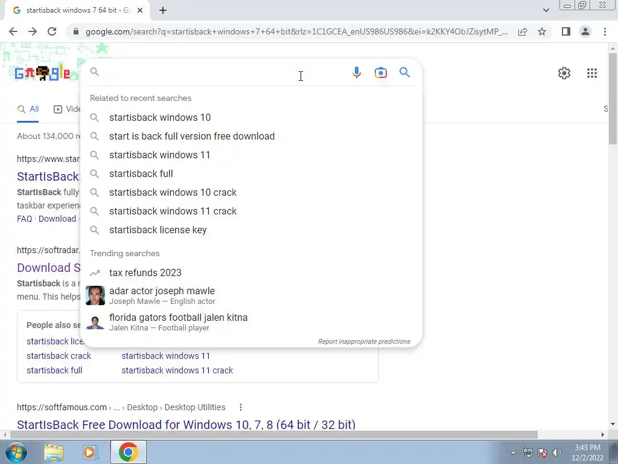618x464 pixels.
Task: Open Google quick settings gear
Action: click(564, 73)
